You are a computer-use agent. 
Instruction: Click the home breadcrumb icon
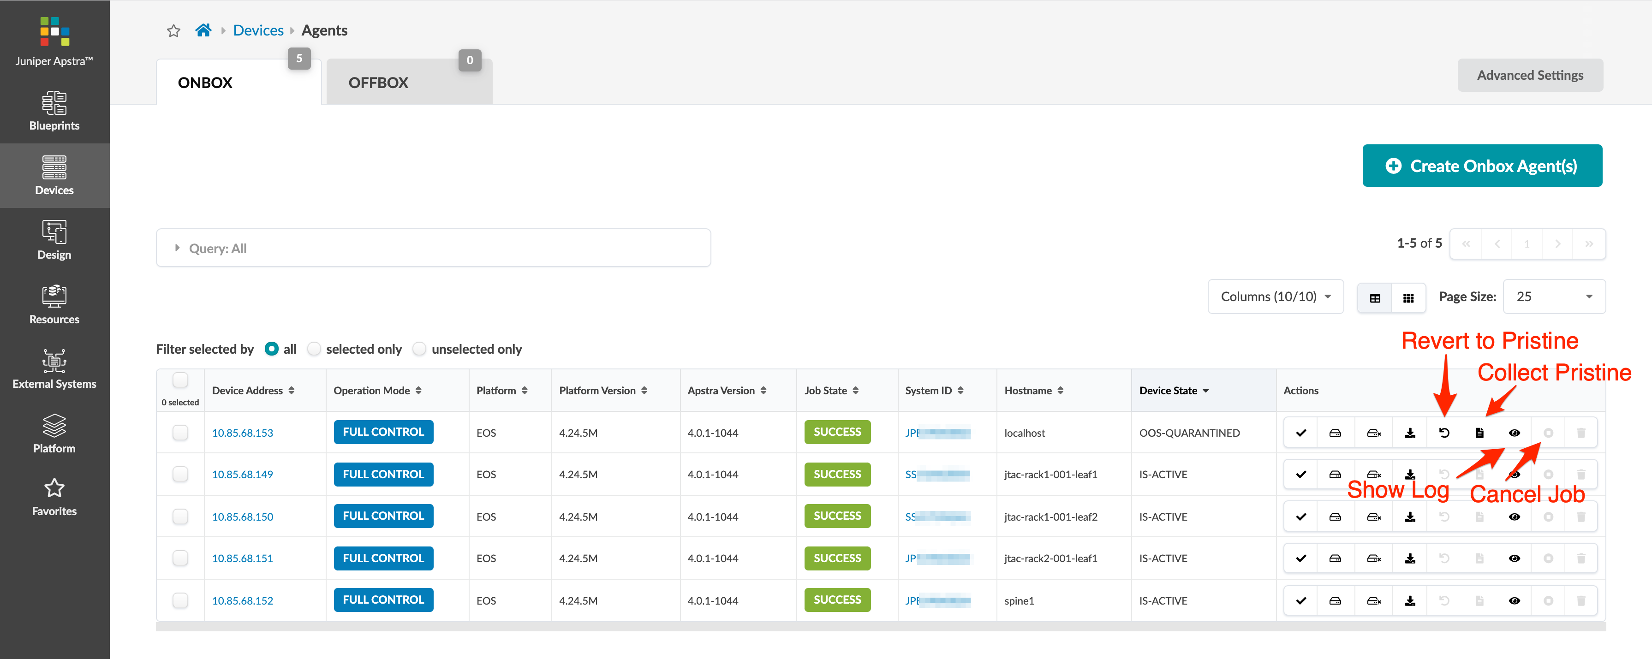click(x=203, y=30)
